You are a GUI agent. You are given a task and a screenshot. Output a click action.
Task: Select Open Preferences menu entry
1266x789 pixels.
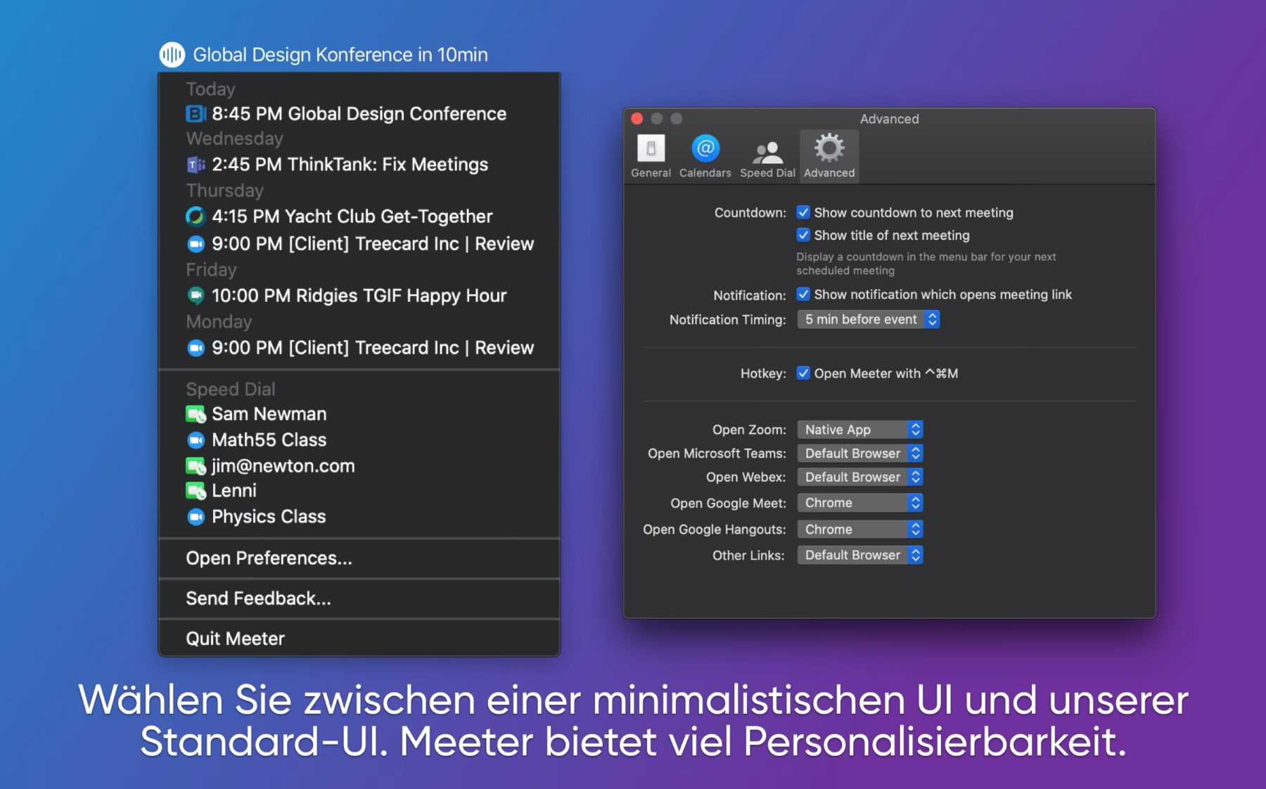(x=269, y=558)
